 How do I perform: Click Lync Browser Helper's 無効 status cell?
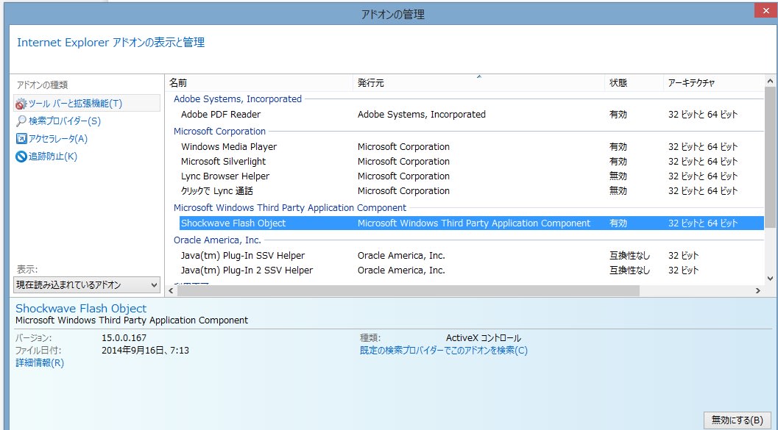pyautogui.click(x=618, y=176)
